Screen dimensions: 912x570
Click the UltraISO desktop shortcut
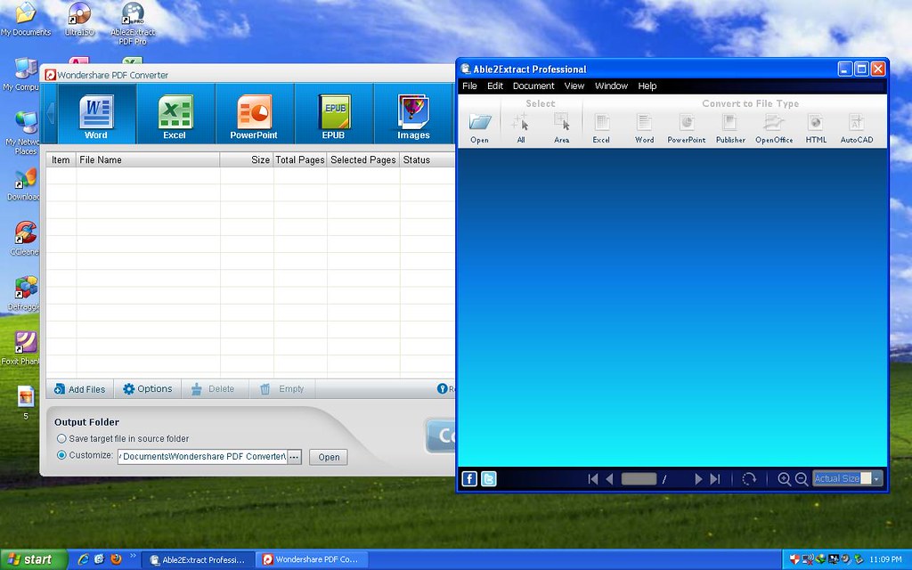click(x=79, y=20)
